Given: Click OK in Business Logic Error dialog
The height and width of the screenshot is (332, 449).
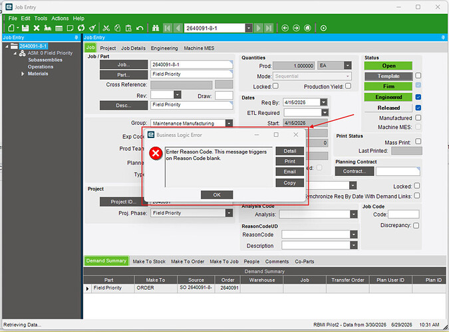Looking at the screenshot, I should pos(217,195).
